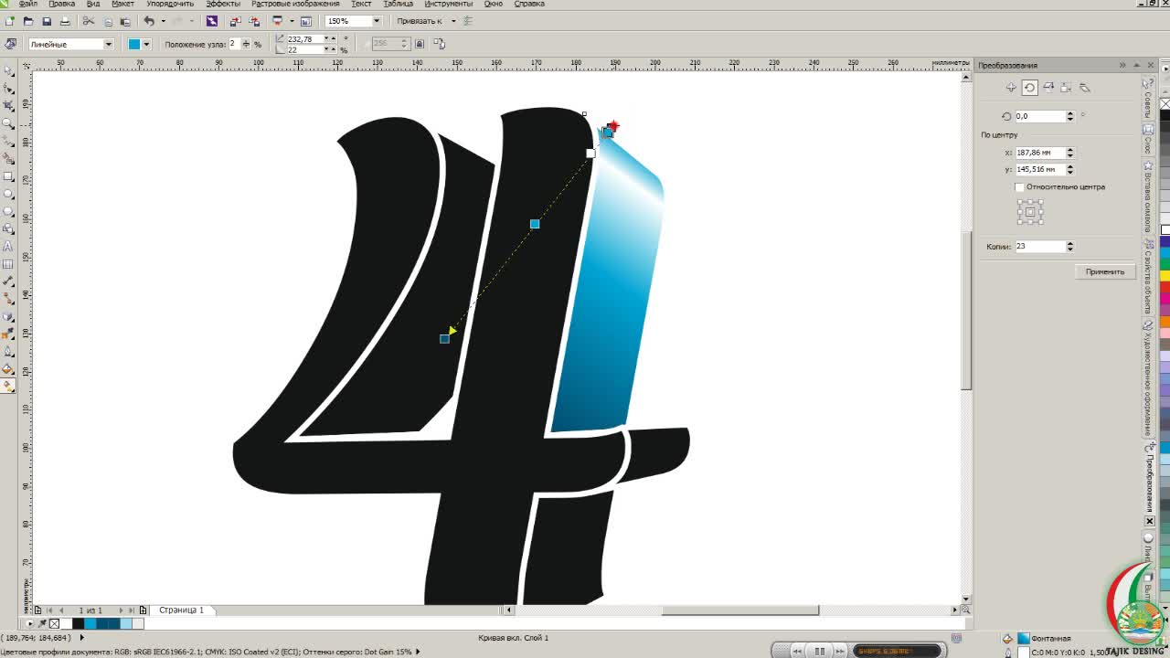Open the Файл menu
The image size is (1170, 658).
(28, 4)
